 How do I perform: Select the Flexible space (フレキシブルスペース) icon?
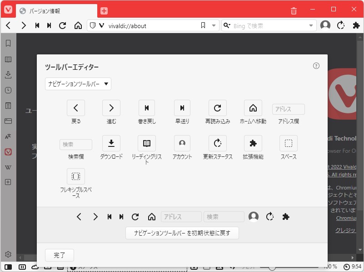tap(76, 176)
